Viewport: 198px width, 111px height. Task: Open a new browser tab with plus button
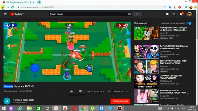tap(39, 2)
